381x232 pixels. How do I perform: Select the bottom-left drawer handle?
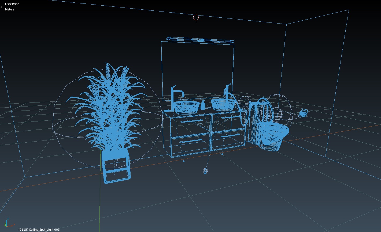pos(191,141)
